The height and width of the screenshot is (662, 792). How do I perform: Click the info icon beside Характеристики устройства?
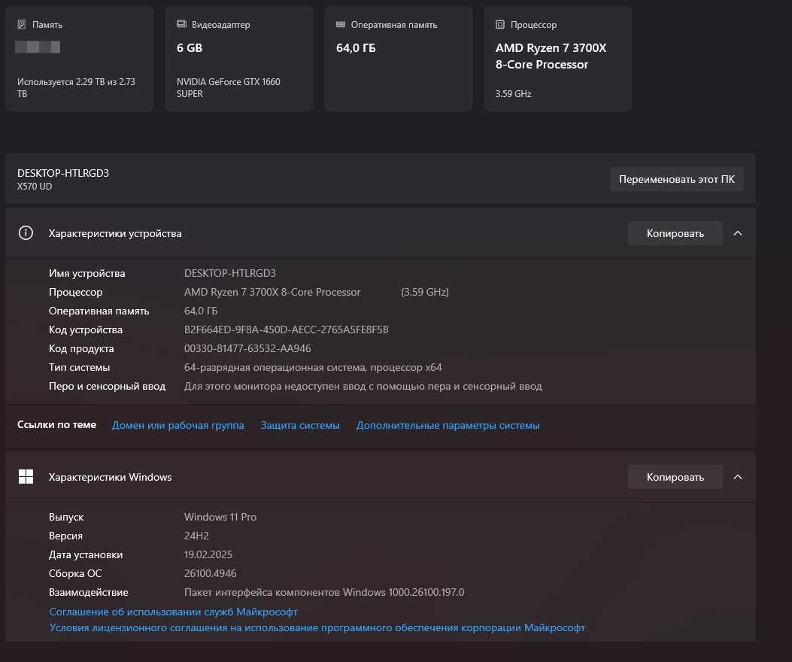[x=26, y=233]
